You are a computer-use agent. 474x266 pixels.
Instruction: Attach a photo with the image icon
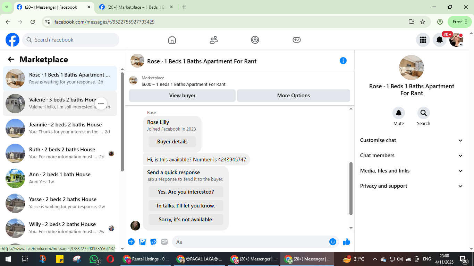(x=142, y=242)
